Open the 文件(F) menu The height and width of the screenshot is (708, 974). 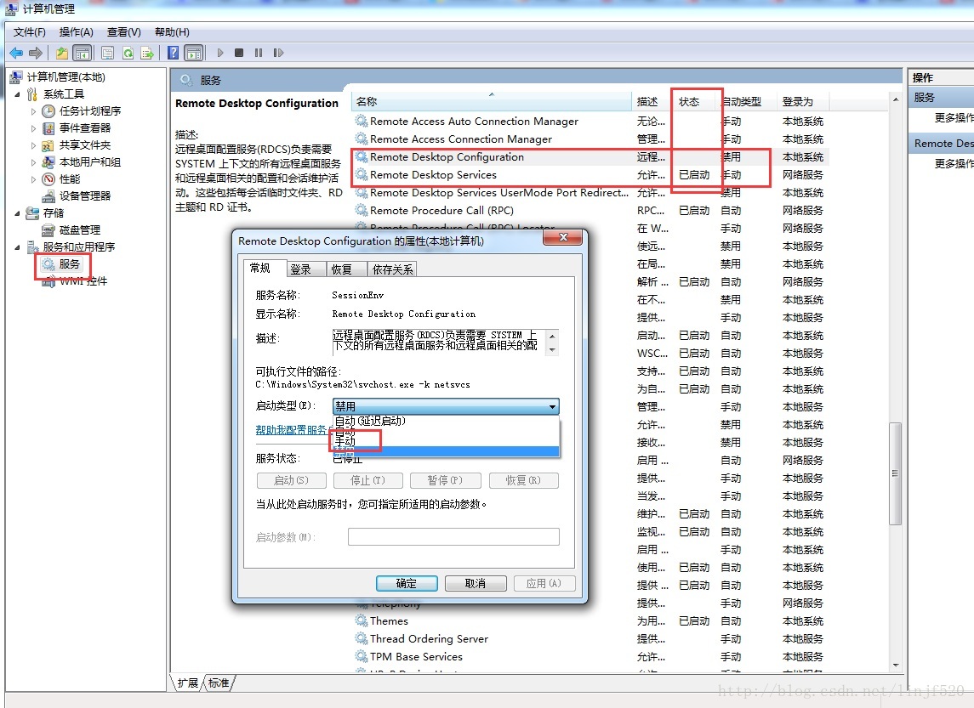click(29, 32)
